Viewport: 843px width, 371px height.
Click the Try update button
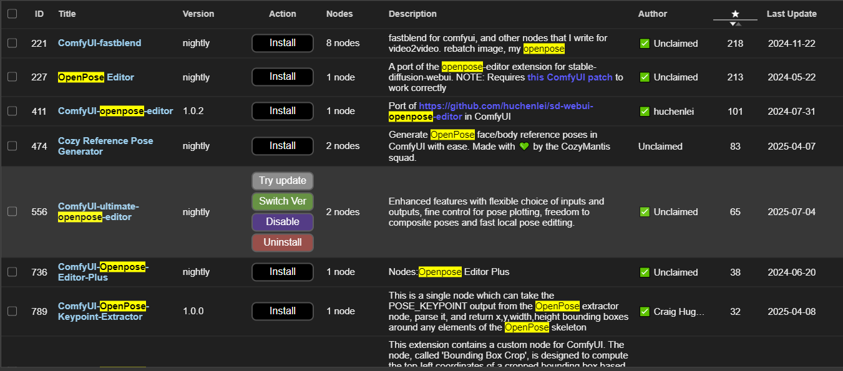283,181
